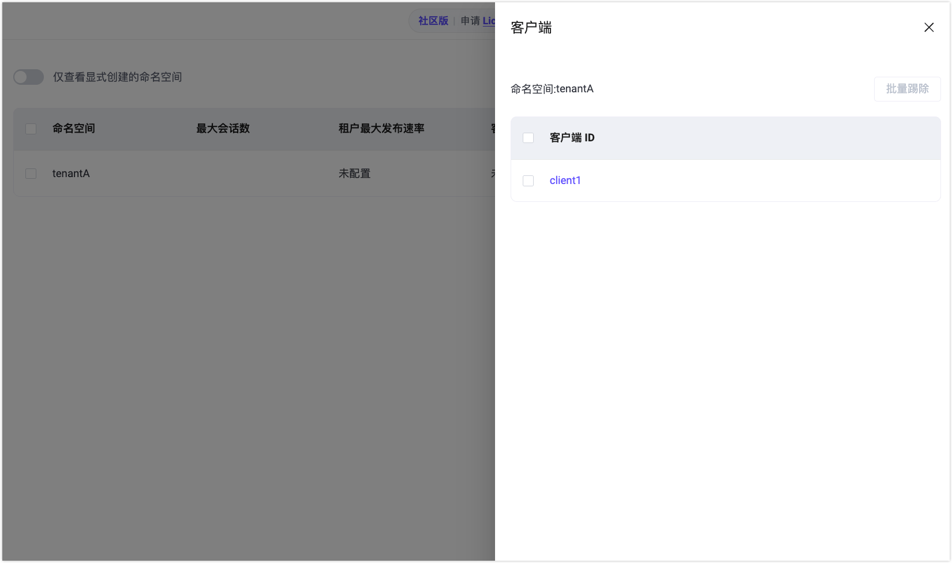Click the 命名空间 column header
The width and height of the screenshot is (952, 563).
pyautogui.click(x=73, y=129)
